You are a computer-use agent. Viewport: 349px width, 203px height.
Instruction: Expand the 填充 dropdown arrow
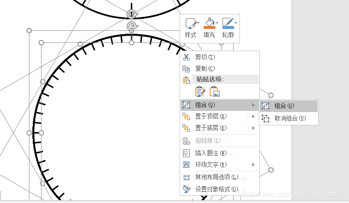217,23
